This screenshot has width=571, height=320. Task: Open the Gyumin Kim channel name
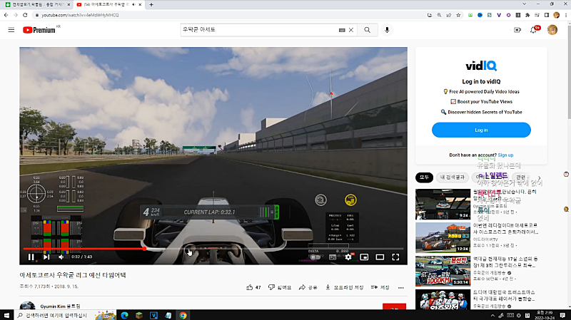click(x=60, y=306)
